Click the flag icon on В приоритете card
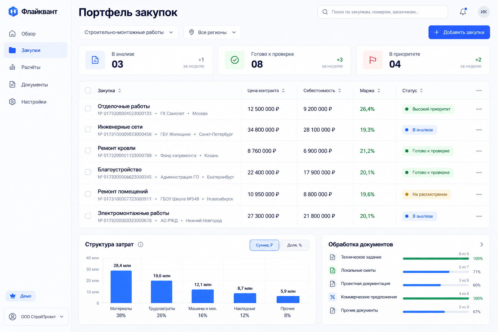Screen dimensions: 498x332 373,60
